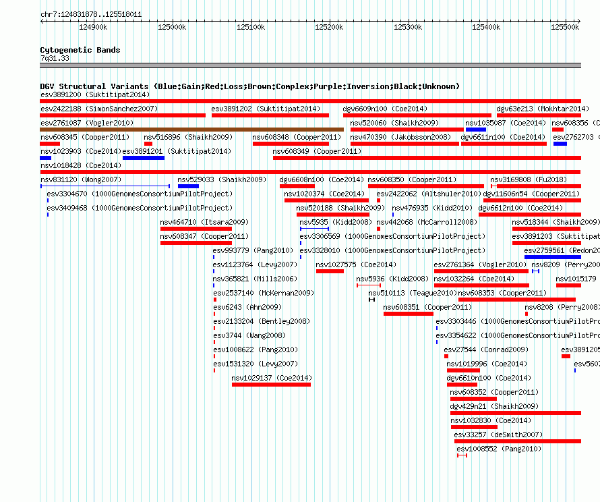Click nsv5935 (Kidd2008) label
This screenshot has width=600, height=502.
(336, 222)
